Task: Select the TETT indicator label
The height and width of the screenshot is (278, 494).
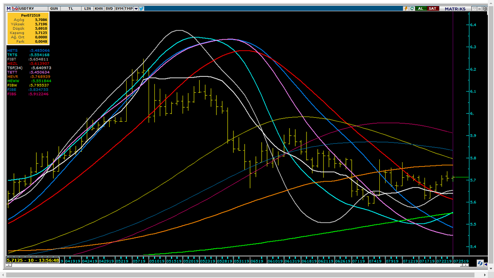Action: click(12, 72)
